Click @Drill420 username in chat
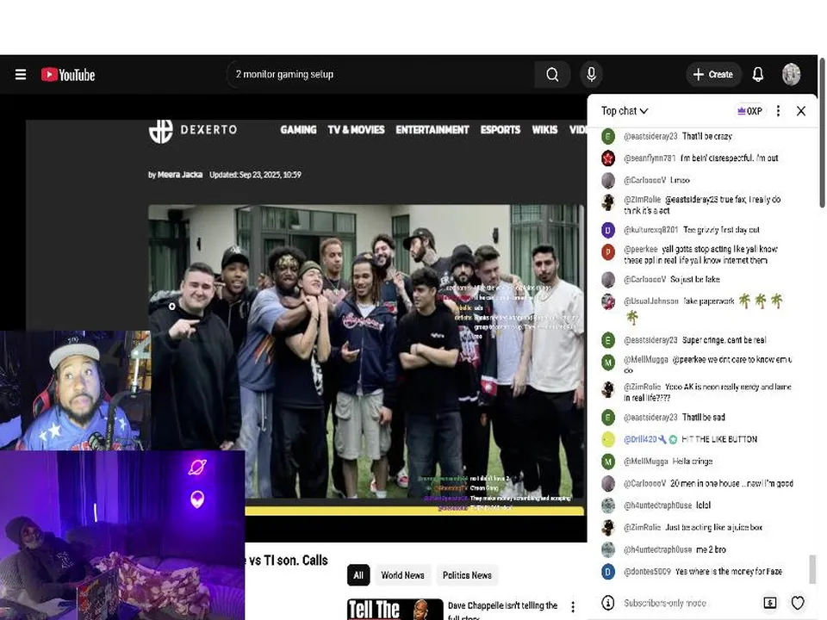 640,439
